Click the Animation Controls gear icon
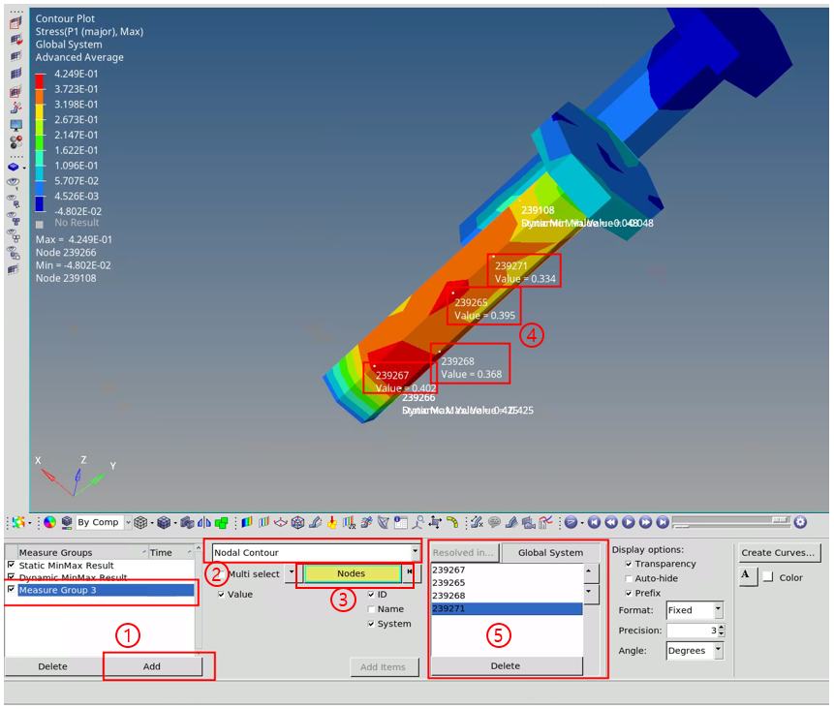Screen dimensions: 834x709 [800, 522]
